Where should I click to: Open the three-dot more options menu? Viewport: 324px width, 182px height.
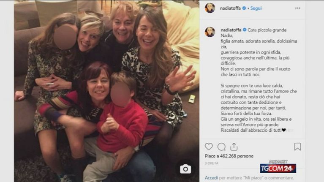(297, 8)
